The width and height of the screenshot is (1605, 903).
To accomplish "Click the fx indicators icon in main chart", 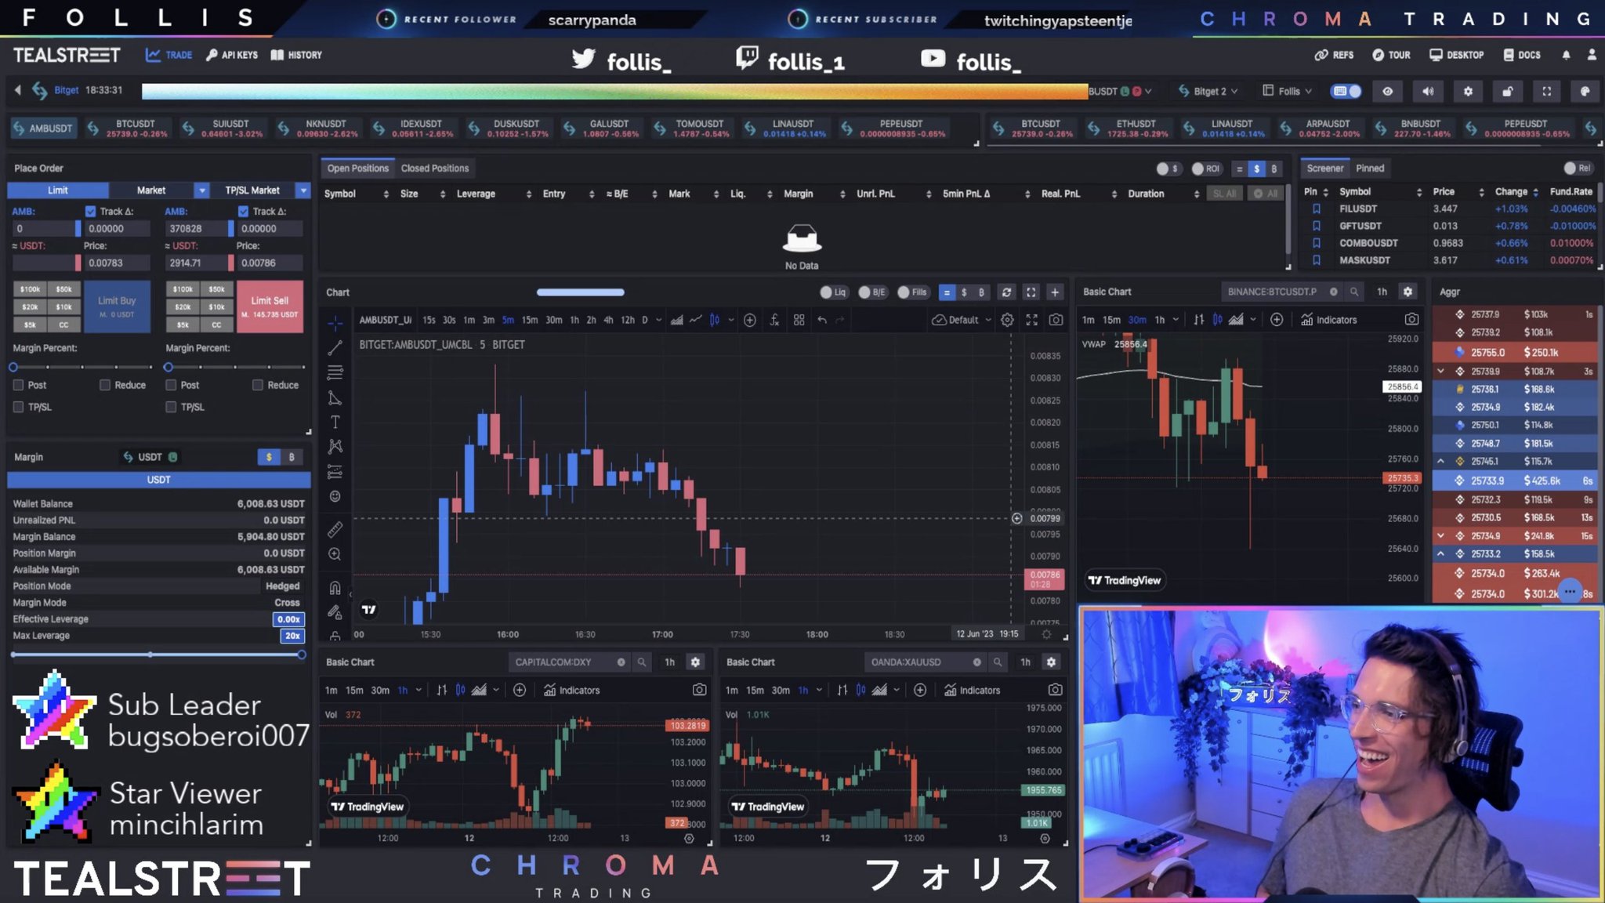I will coord(774,320).
